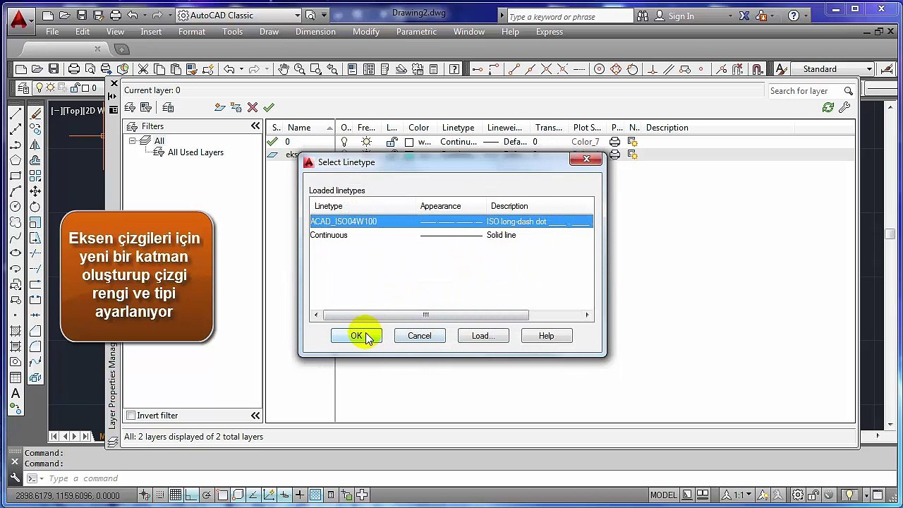Toggle Polar Tracking in status bar
Image resolution: width=903 pixels, height=508 pixels.
[206, 495]
